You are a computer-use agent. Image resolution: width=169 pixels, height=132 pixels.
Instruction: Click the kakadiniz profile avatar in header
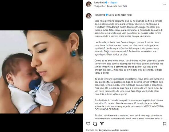click(89, 4)
